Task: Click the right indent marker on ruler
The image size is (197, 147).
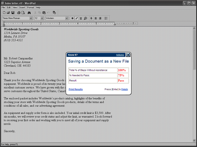Action: point(115,24)
